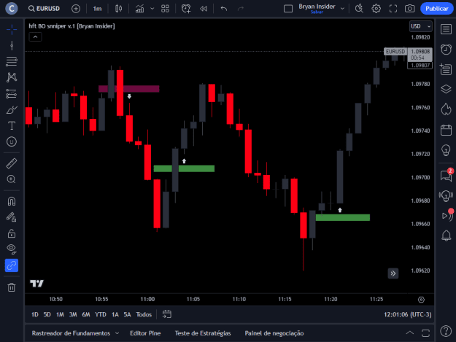Open the alerts clock panel
Viewport: 456px width, 342px height.
coord(446,50)
